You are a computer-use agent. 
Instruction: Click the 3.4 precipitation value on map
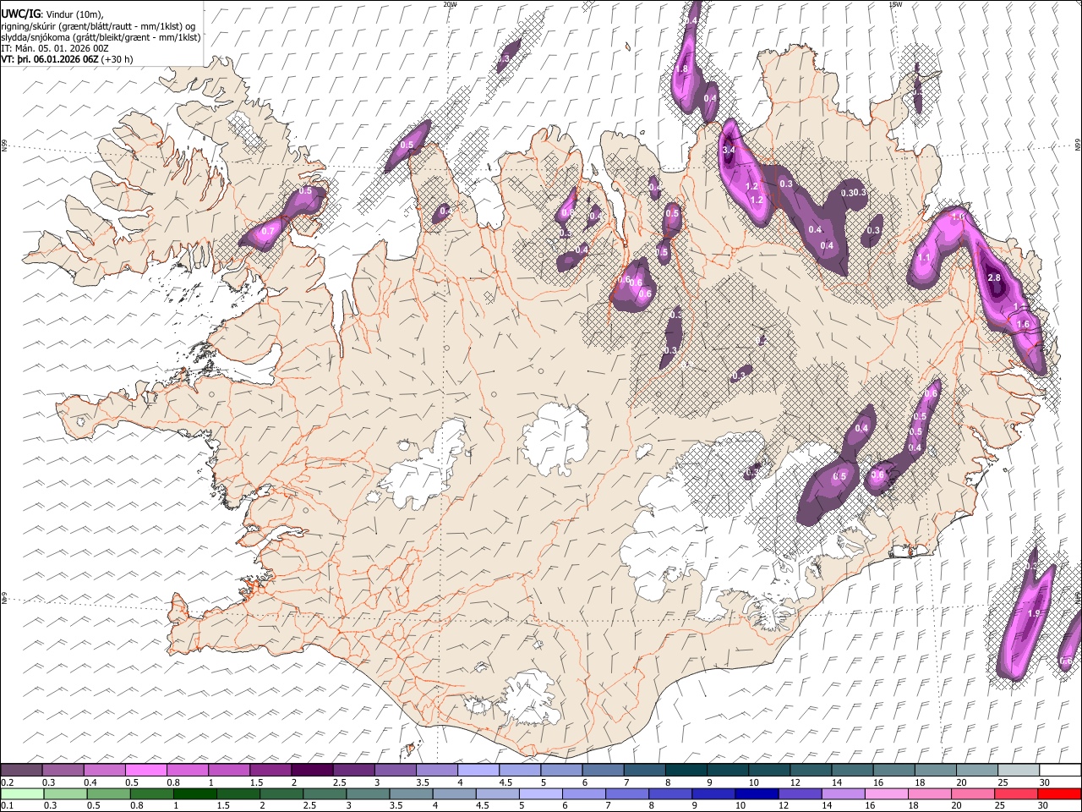pos(730,150)
